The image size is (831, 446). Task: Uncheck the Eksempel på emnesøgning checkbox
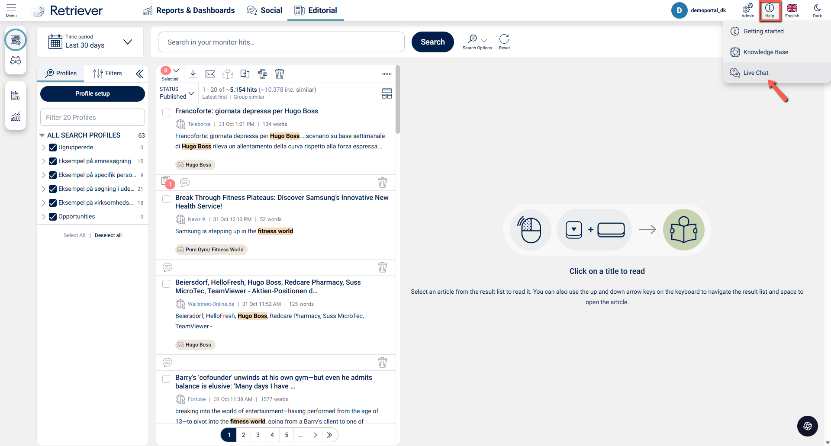53,161
